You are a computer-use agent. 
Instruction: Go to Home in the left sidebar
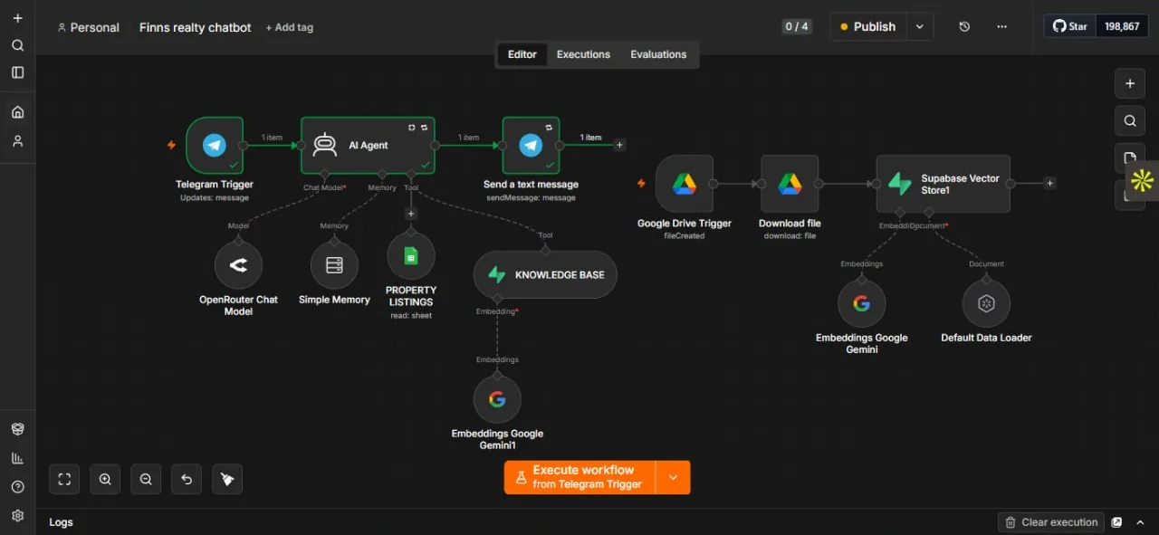17,112
